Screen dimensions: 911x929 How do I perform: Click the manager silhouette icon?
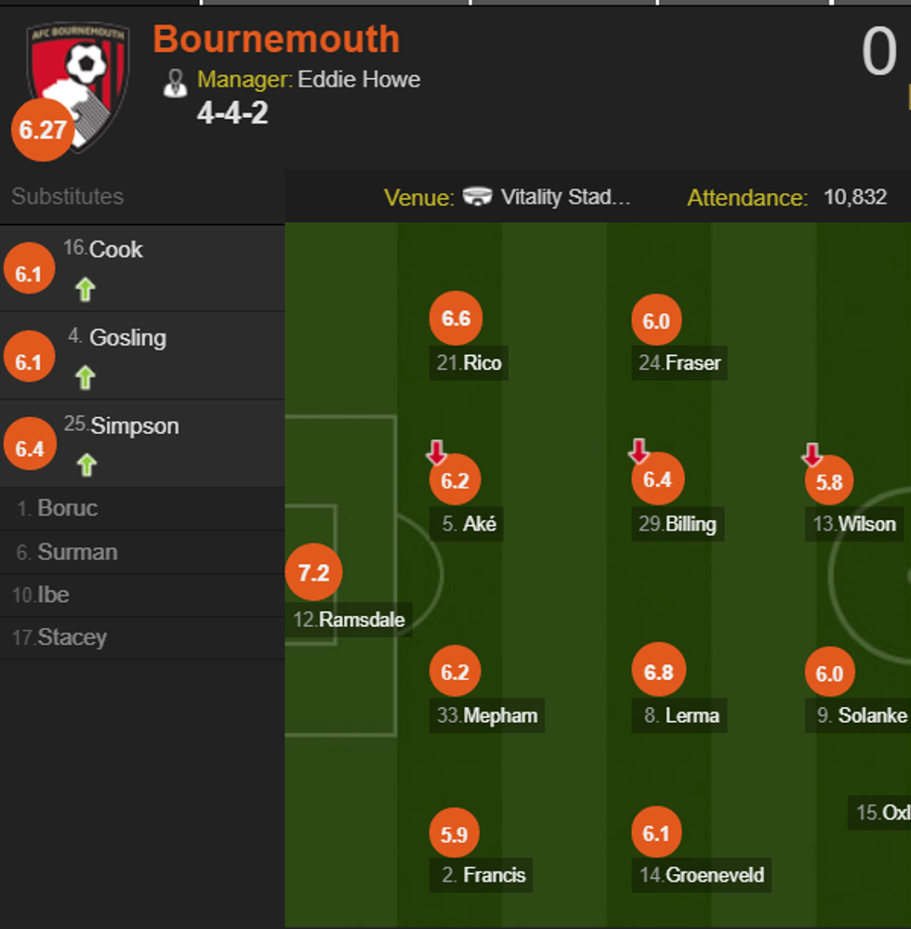pos(175,82)
